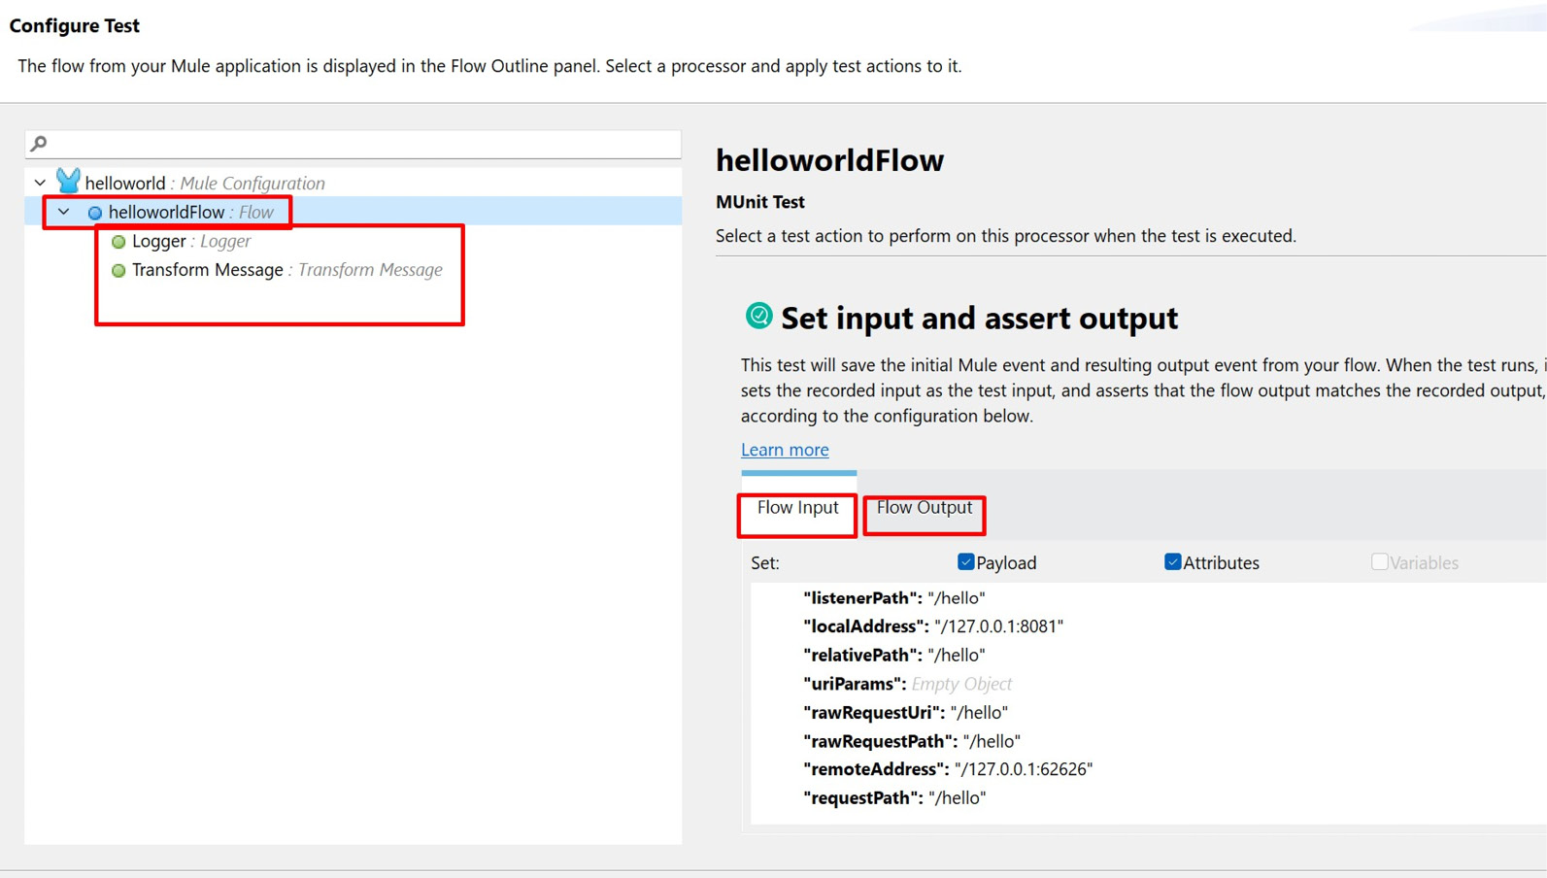Switch to the Flow Output tab

[925, 507]
